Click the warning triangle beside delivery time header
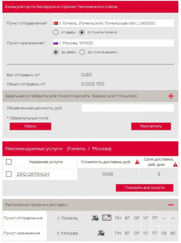This screenshot has height=243, width=181. point(175,164)
